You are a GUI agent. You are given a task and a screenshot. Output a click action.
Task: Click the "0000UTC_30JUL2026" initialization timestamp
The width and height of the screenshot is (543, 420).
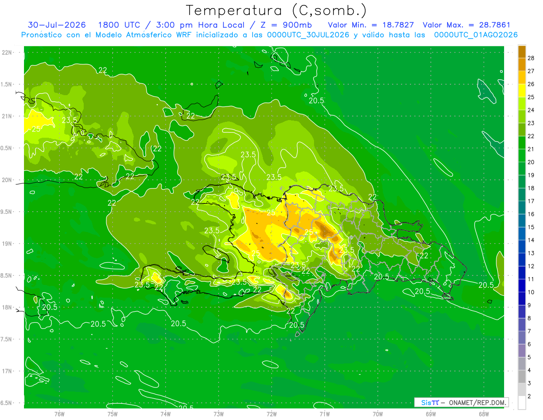(308, 35)
